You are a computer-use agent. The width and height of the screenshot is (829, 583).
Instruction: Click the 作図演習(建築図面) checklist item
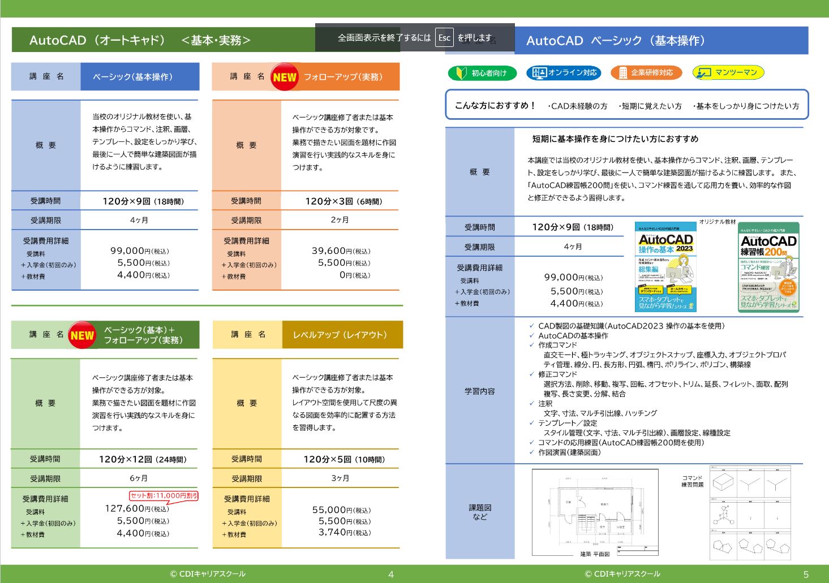570,452
